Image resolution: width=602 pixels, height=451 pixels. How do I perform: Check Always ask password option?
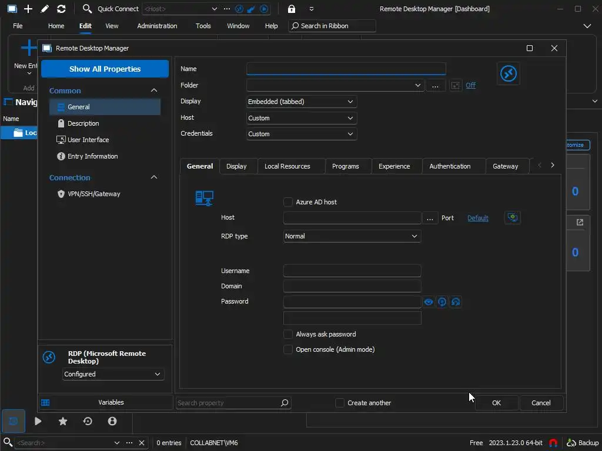point(288,334)
